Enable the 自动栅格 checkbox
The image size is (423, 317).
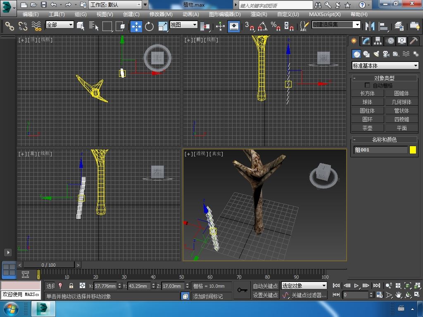[x=367, y=85]
